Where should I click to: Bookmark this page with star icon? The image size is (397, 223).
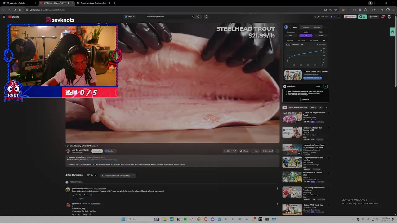pos(335,10)
